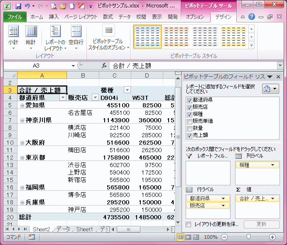287x245 pixels.
Task: Collapse the 愛知県 group
Action: coord(22,105)
